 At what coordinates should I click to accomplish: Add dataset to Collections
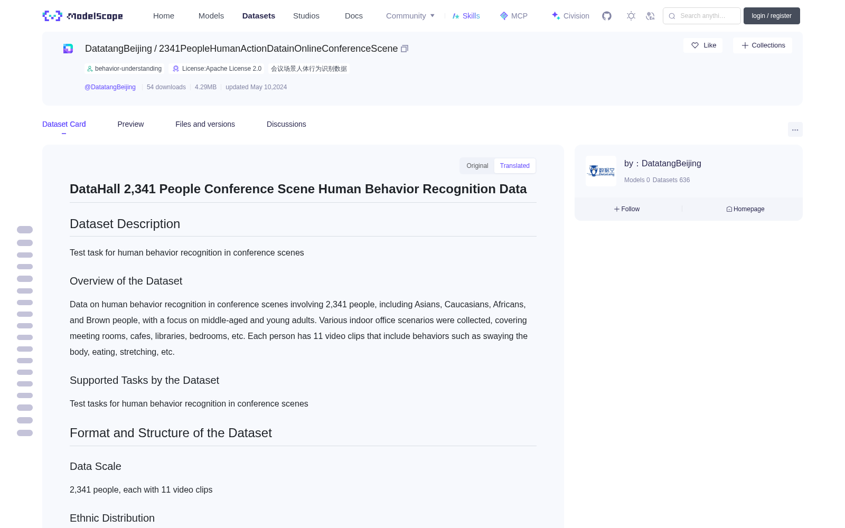(x=763, y=45)
